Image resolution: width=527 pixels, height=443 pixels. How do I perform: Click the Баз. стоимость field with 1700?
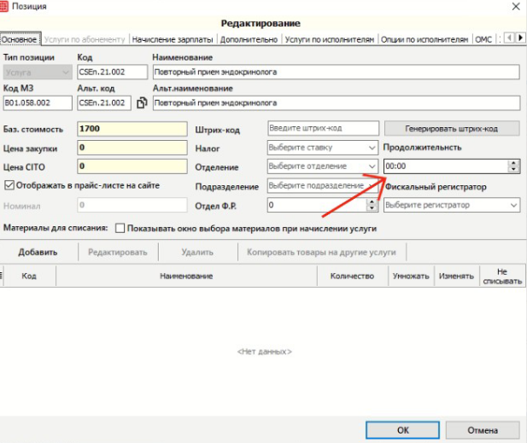(132, 129)
